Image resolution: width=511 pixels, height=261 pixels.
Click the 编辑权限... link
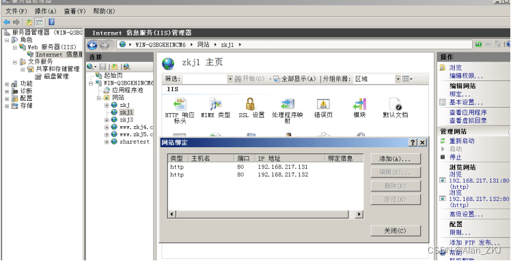point(466,76)
